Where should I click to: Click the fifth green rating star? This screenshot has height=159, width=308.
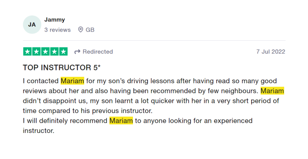(x=63, y=52)
